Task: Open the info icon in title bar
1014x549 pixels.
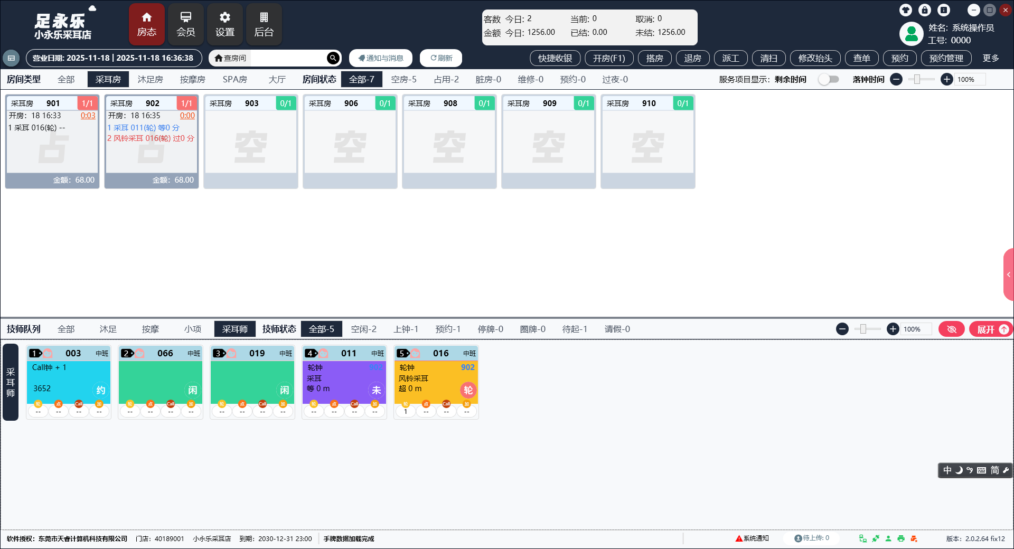Action: pyautogui.click(x=944, y=10)
